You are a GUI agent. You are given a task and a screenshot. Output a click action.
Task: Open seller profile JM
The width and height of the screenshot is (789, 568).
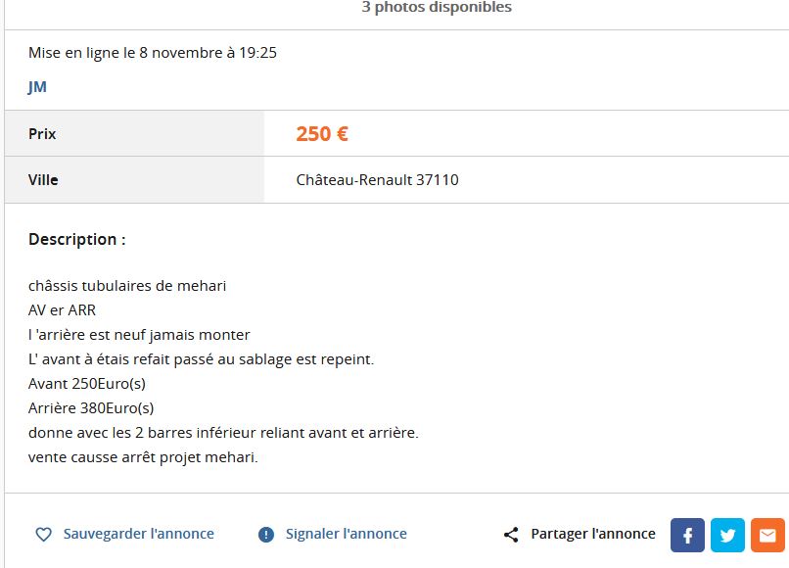(x=37, y=86)
